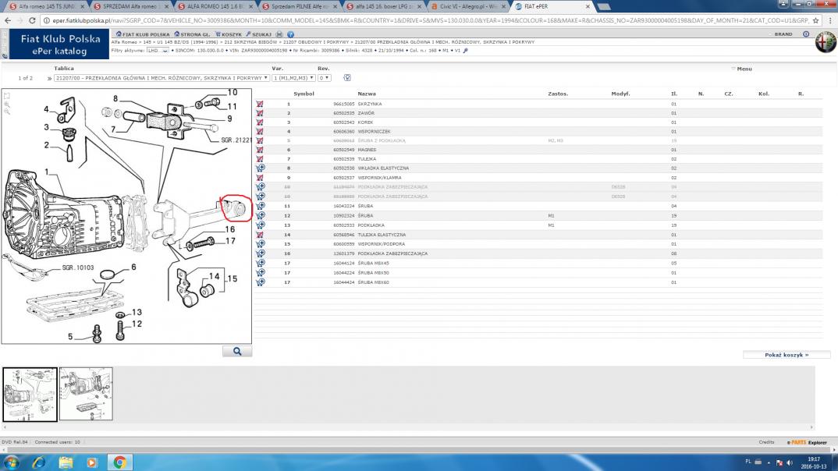The height and width of the screenshot is (471, 838).
Task: Switch to Alfa romeo 145 TS browser tab
Action: pos(47,6)
